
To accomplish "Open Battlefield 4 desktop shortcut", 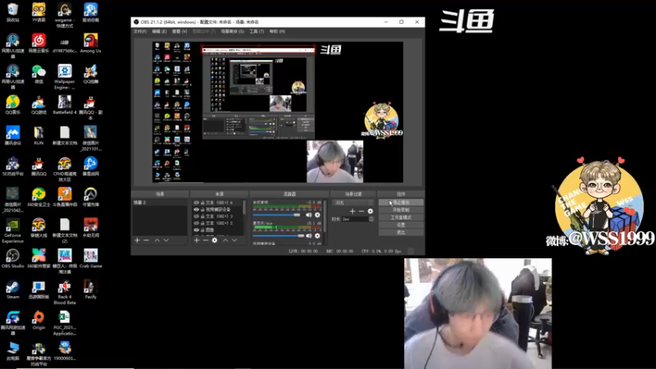I will click(x=65, y=105).
